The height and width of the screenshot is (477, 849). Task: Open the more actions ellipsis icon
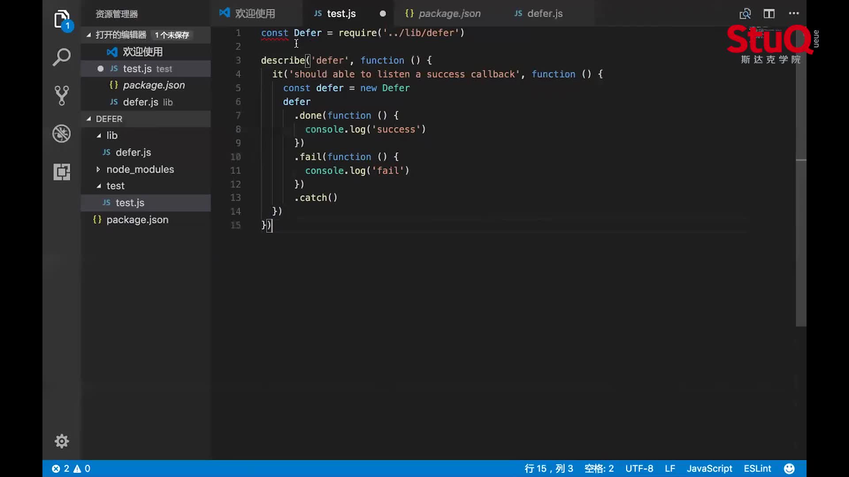coord(794,14)
